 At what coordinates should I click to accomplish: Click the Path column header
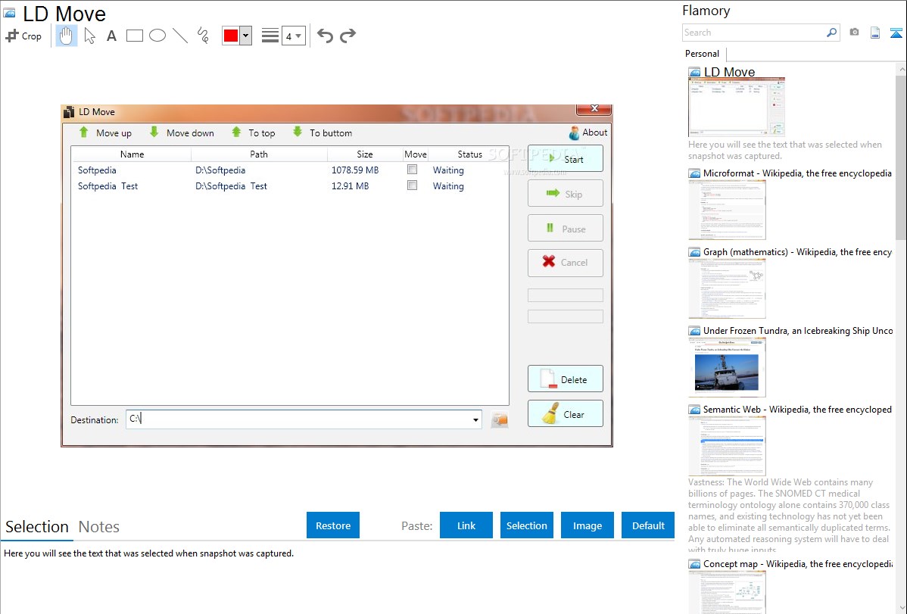[259, 154]
